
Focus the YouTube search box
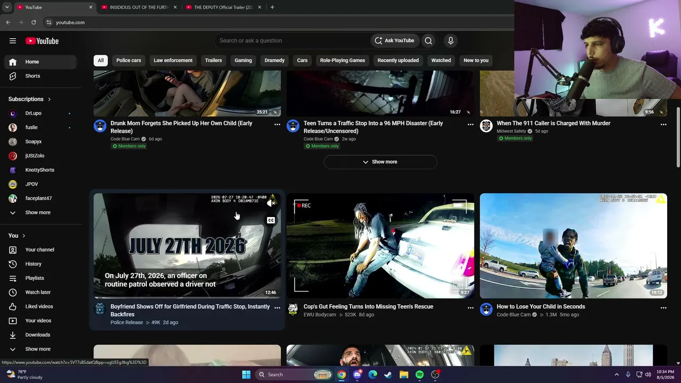[293, 40]
